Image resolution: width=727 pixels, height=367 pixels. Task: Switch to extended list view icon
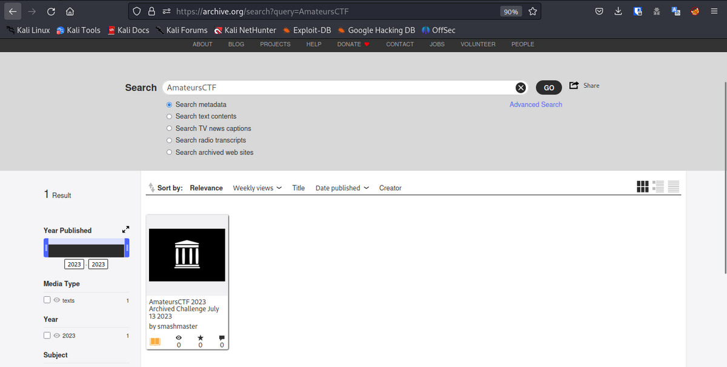(x=659, y=187)
